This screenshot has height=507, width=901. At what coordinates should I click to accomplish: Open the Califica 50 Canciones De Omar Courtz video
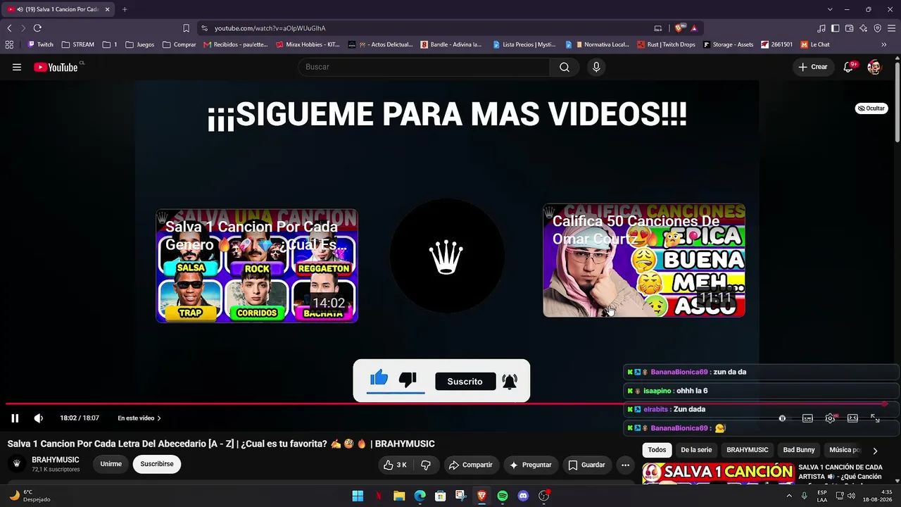[644, 261]
